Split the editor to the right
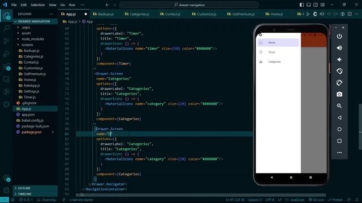Viewport: 362px width, 203px height. 350,14
